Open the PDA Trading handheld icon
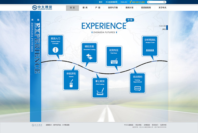Viewport: 198px width, 133px height. [100, 92]
